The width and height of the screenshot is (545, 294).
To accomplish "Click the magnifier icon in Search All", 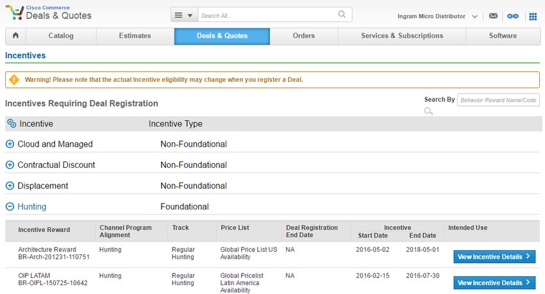I will coord(342,14).
